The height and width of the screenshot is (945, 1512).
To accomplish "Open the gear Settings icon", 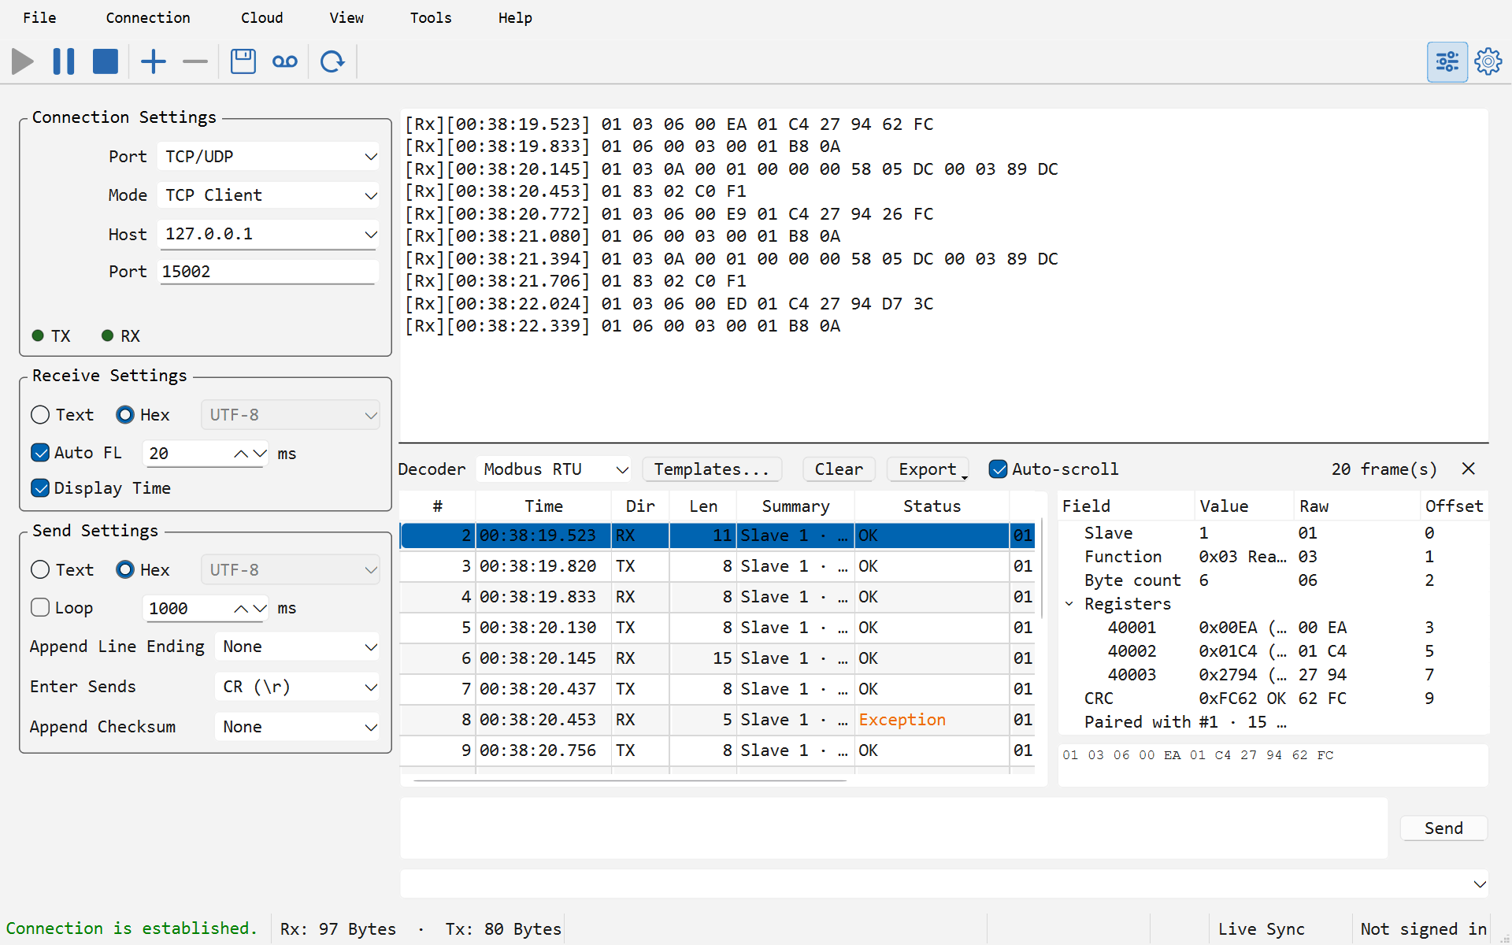I will [x=1488, y=61].
